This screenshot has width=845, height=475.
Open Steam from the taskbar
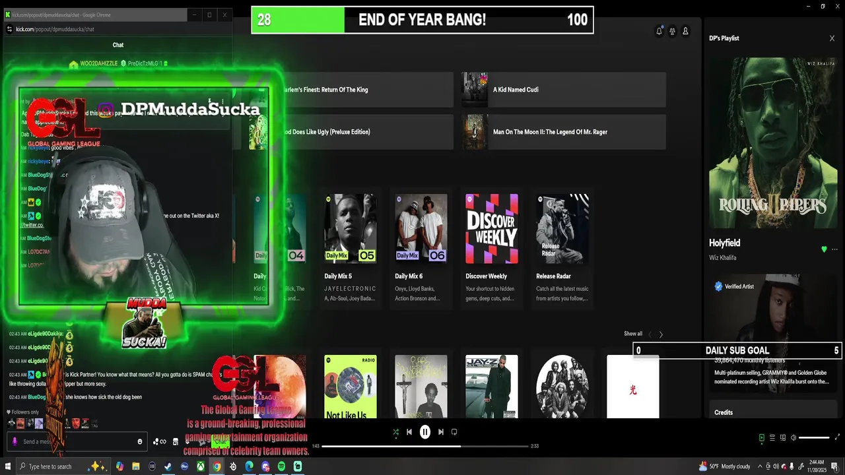pyautogui.click(x=168, y=466)
